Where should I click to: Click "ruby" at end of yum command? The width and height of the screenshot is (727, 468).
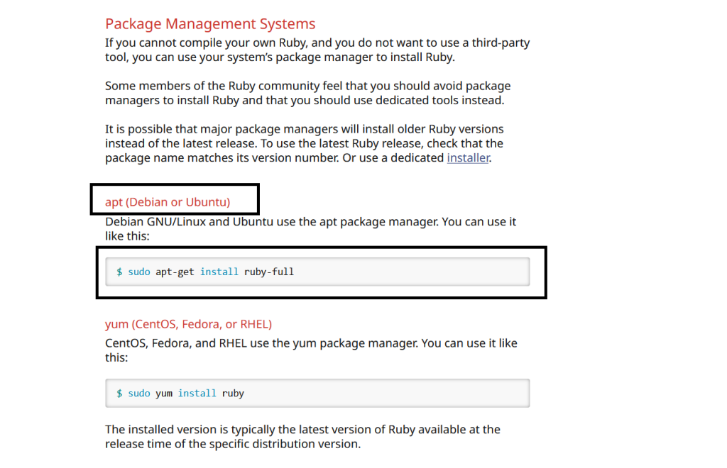tap(233, 393)
